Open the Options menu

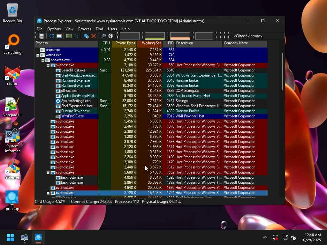click(54, 29)
